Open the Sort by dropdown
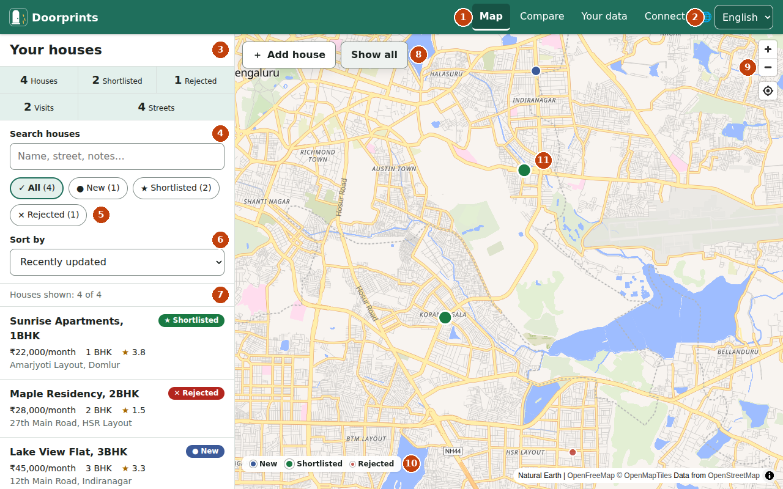Viewport: 783px width, 489px height. [x=117, y=262]
